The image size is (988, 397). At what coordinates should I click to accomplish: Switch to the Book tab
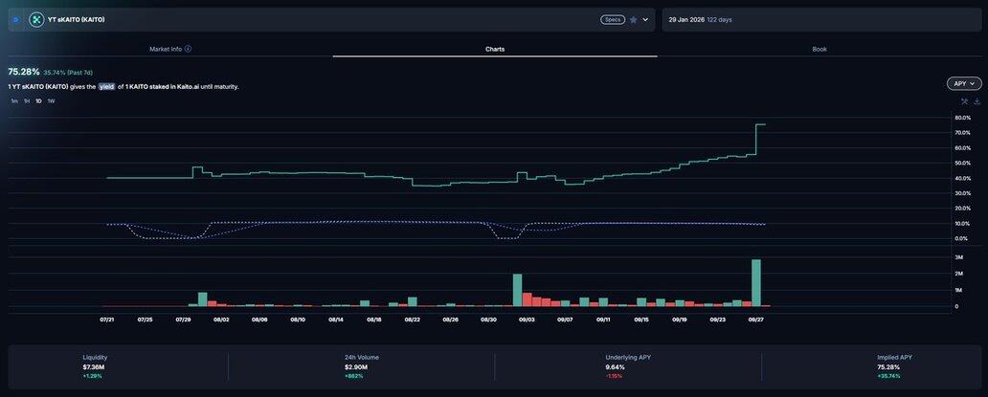[x=820, y=49]
